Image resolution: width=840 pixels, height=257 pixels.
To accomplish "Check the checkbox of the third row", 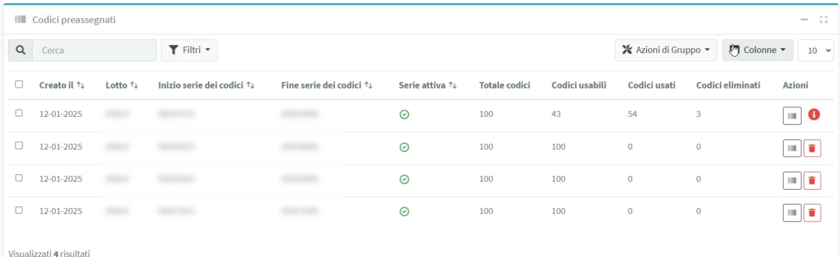I will [19, 177].
